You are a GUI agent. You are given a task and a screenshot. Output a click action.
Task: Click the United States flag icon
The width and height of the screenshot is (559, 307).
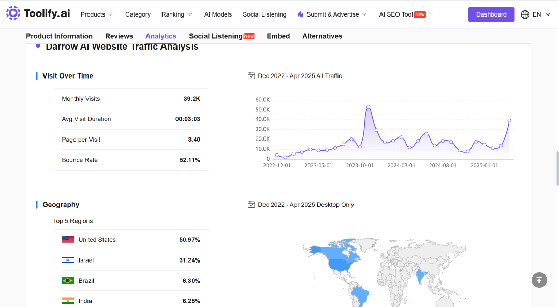[x=68, y=240]
